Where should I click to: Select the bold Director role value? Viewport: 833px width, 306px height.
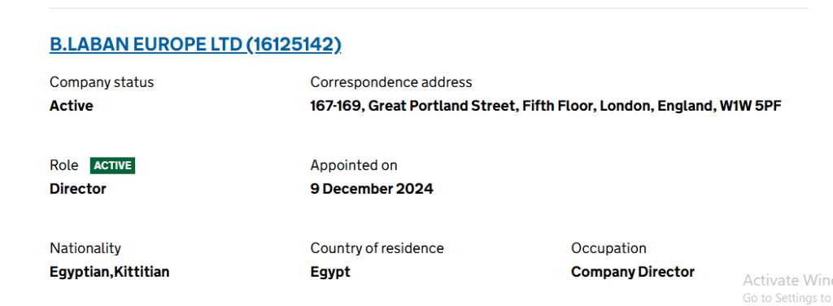coord(77,189)
